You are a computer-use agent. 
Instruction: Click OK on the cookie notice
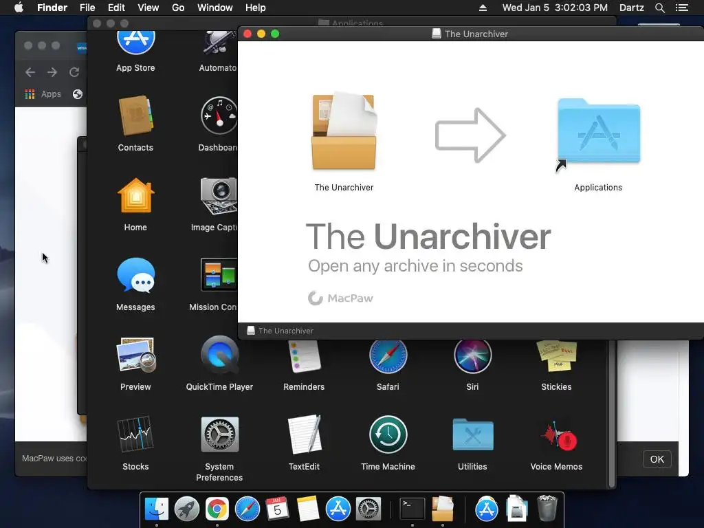click(x=657, y=459)
